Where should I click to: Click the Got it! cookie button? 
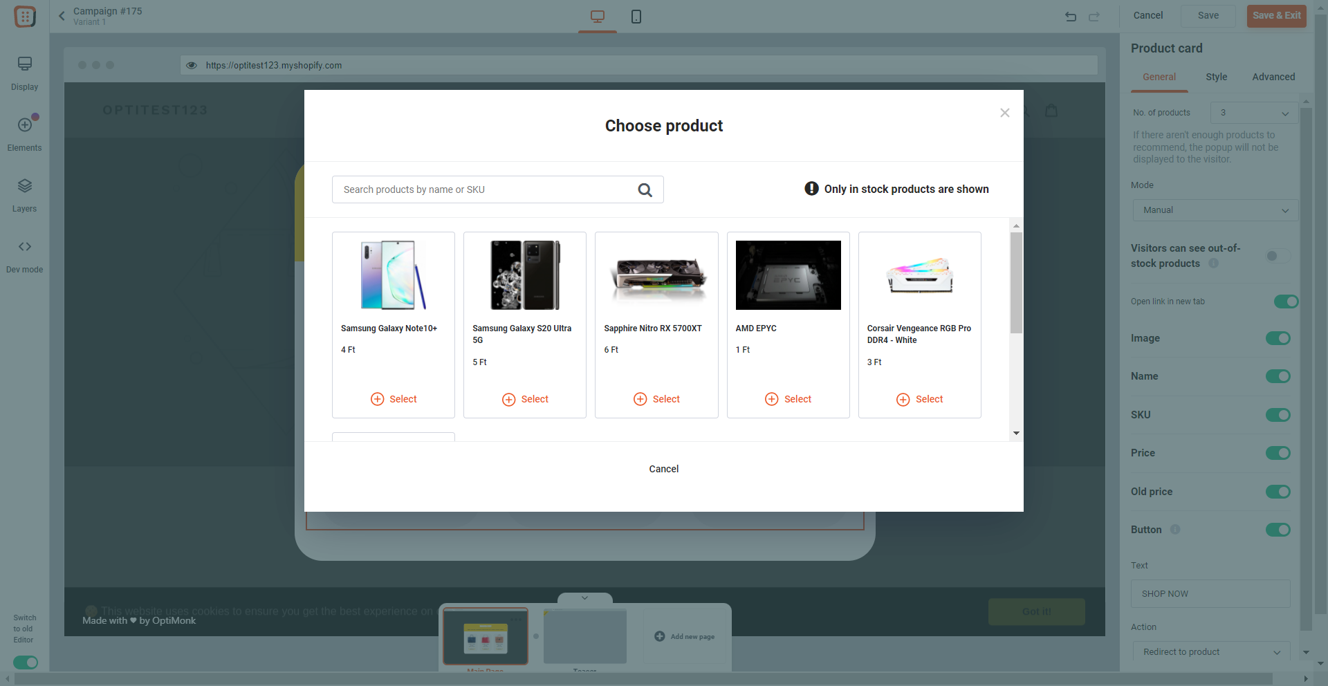point(1036,611)
